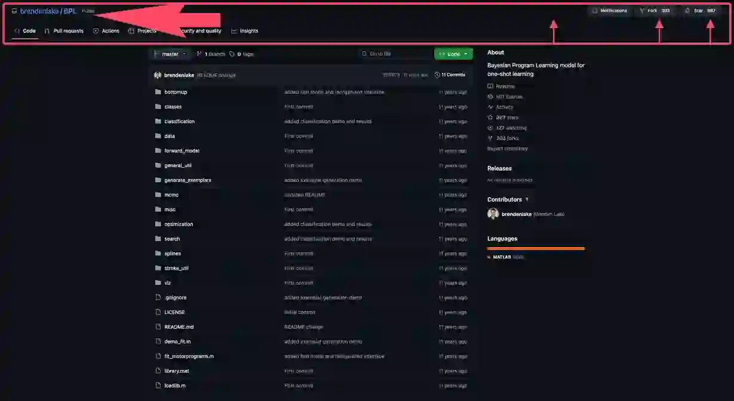Image resolution: width=734 pixels, height=401 pixels.
Task: Open the viz folder
Action: pyautogui.click(x=167, y=283)
